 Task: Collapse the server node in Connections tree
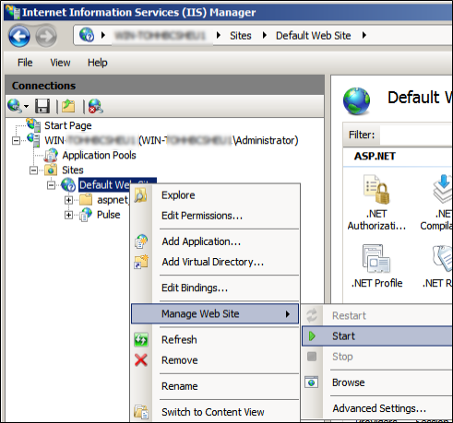(x=16, y=140)
